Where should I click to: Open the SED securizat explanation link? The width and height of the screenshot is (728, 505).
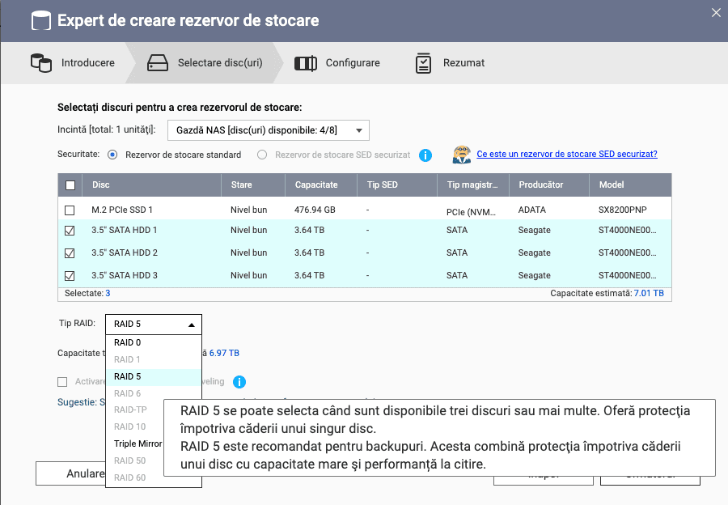[566, 154]
